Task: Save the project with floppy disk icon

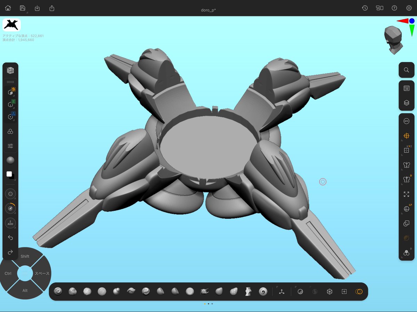Action: 23,8
